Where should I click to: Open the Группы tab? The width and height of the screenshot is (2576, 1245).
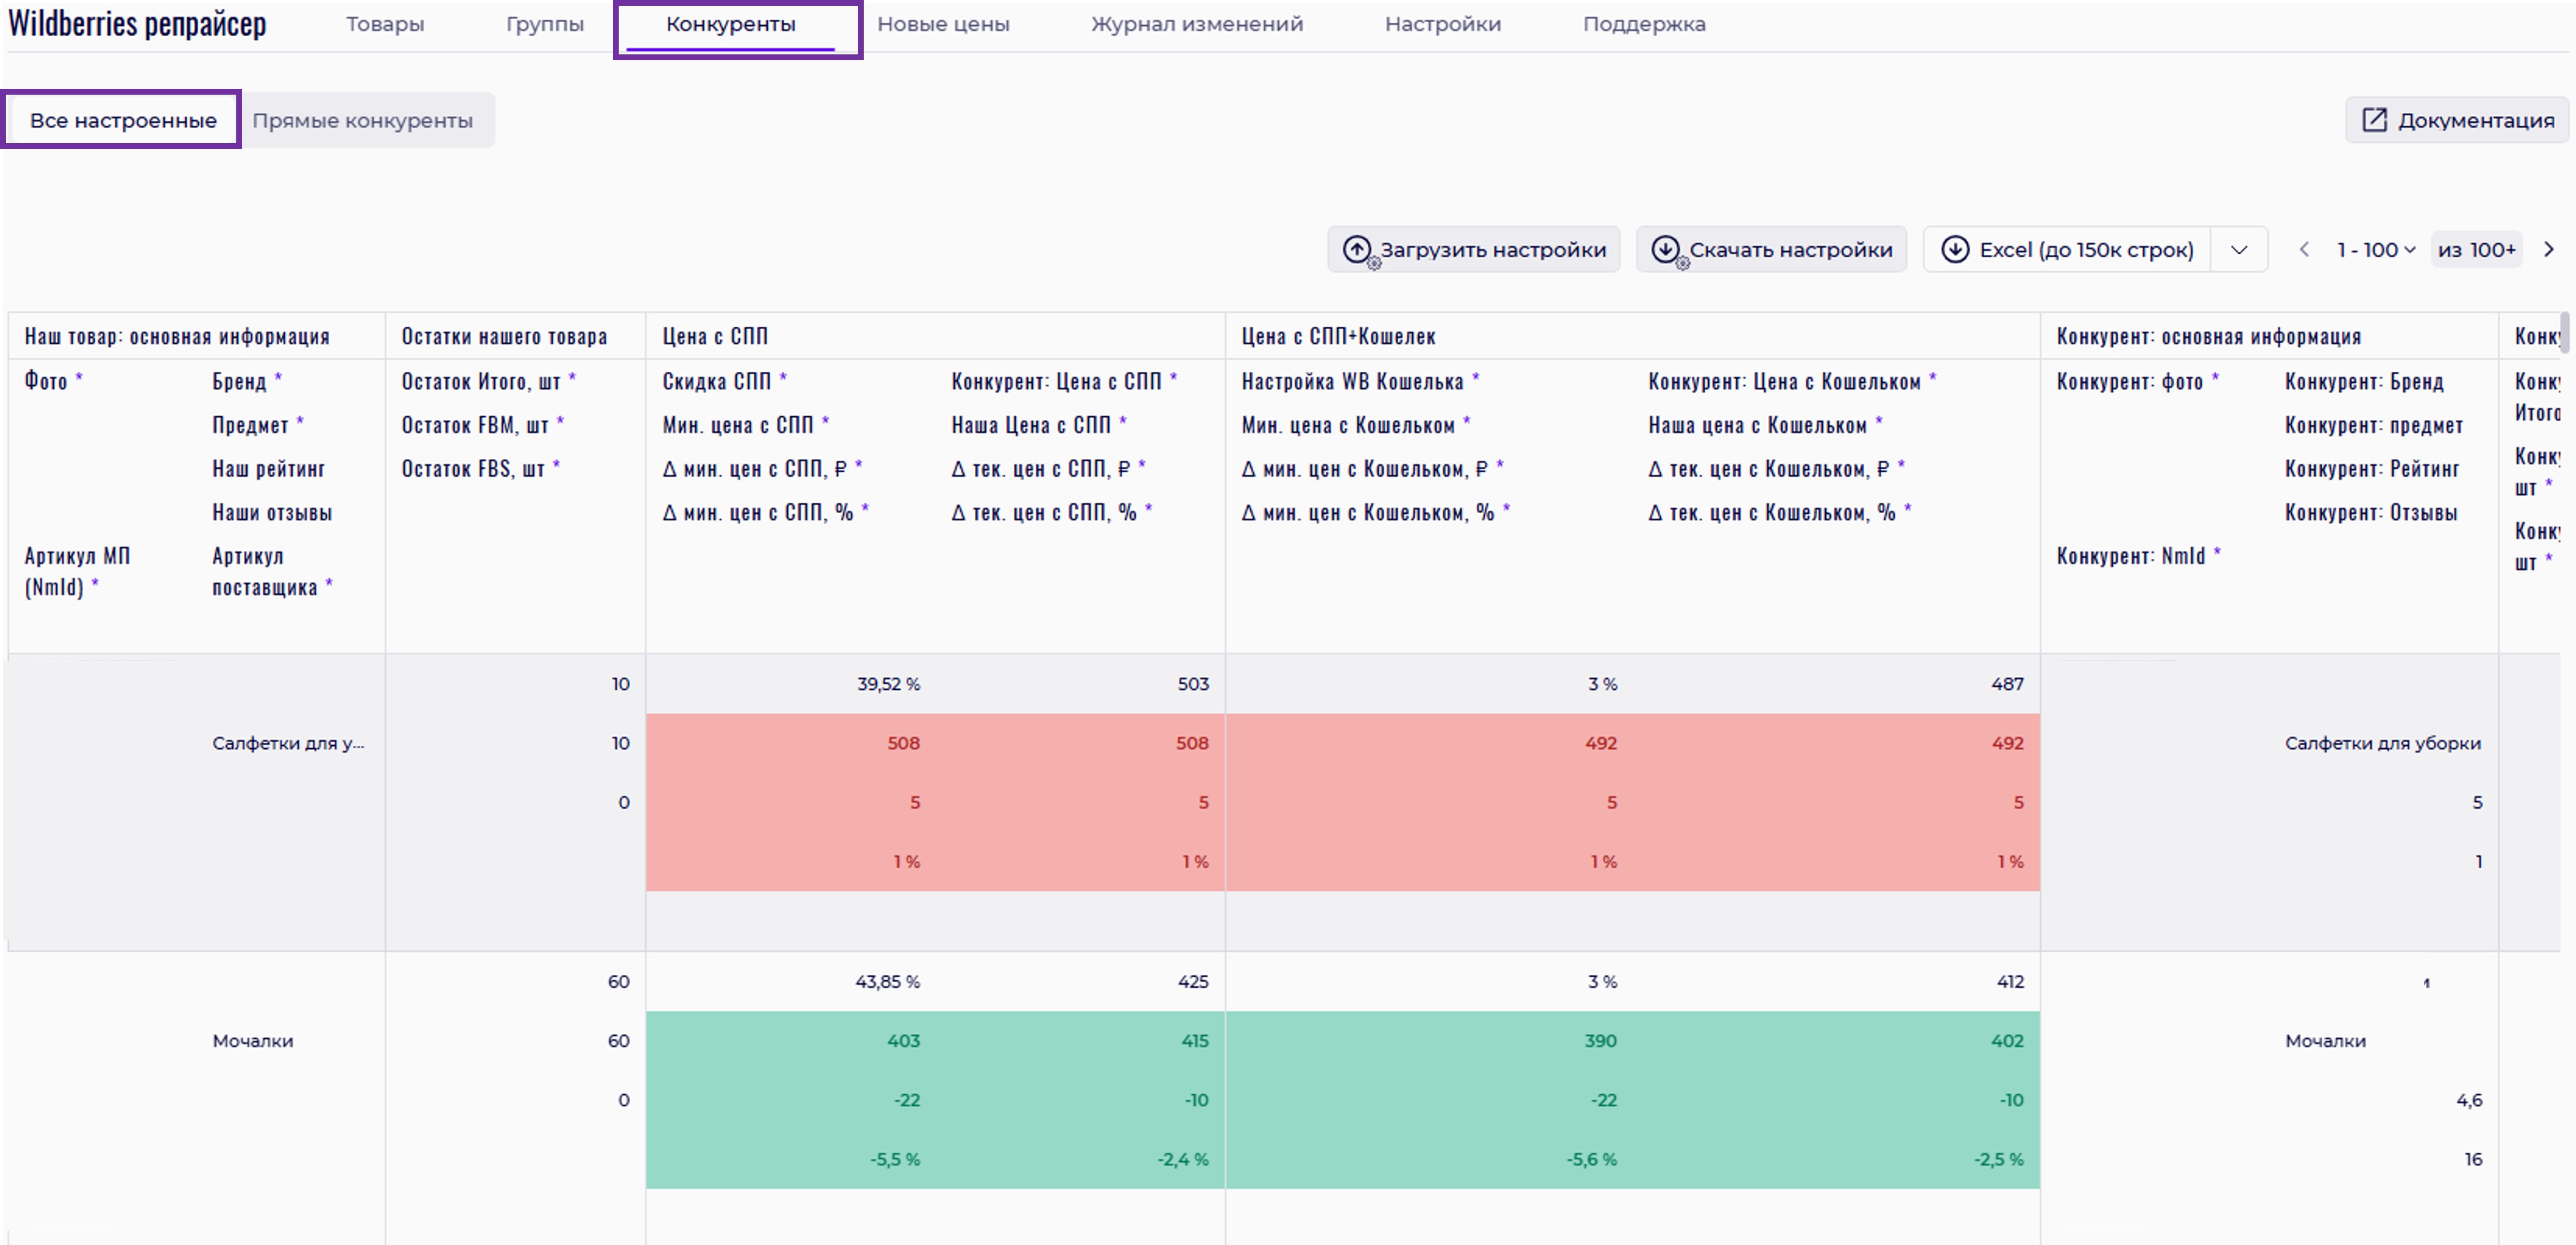click(544, 24)
